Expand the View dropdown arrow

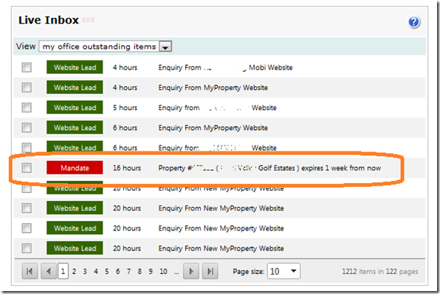pos(165,47)
